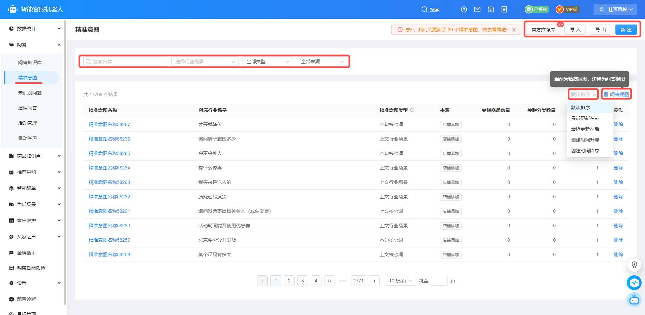Image resolution: width=645 pixels, height=315 pixels.
Task: Click the download box icon in header
Action: click(x=491, y=9)
